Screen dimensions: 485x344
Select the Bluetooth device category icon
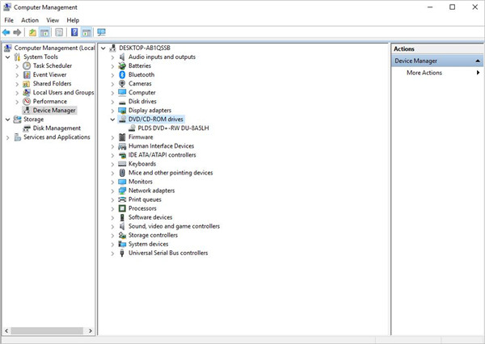tap(121, 74)
